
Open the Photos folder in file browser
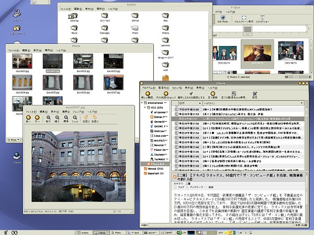pos(165,30)
